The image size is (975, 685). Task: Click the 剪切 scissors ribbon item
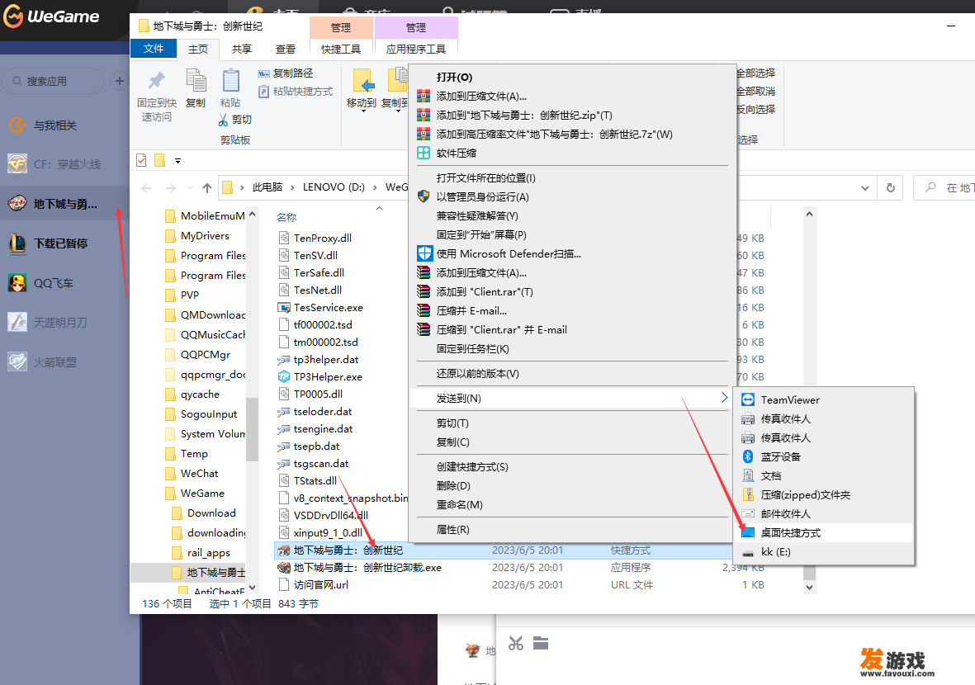pos(235,120)
